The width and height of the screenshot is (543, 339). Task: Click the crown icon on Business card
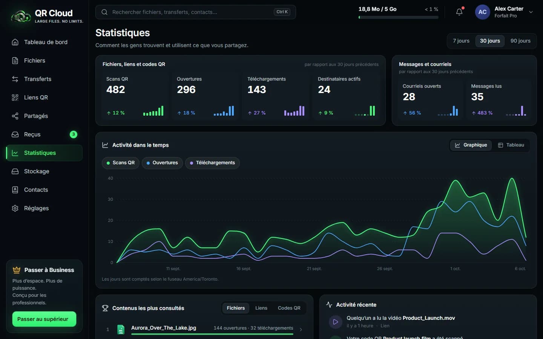[17, 270]
